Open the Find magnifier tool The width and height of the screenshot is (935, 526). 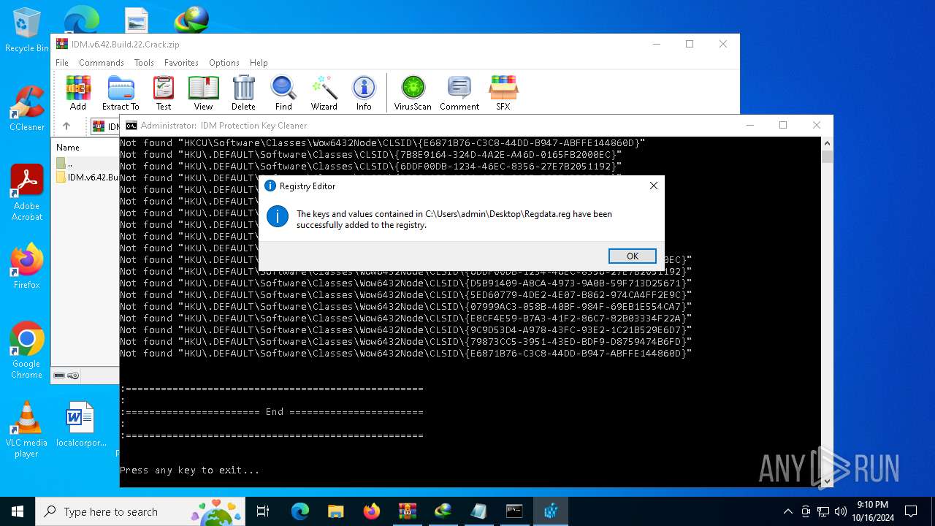283,93
